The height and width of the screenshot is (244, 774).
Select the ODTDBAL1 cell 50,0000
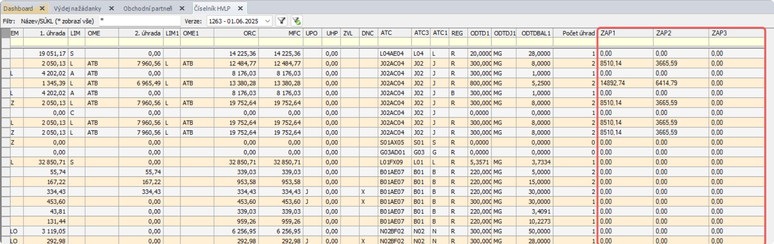pos(535,231)
